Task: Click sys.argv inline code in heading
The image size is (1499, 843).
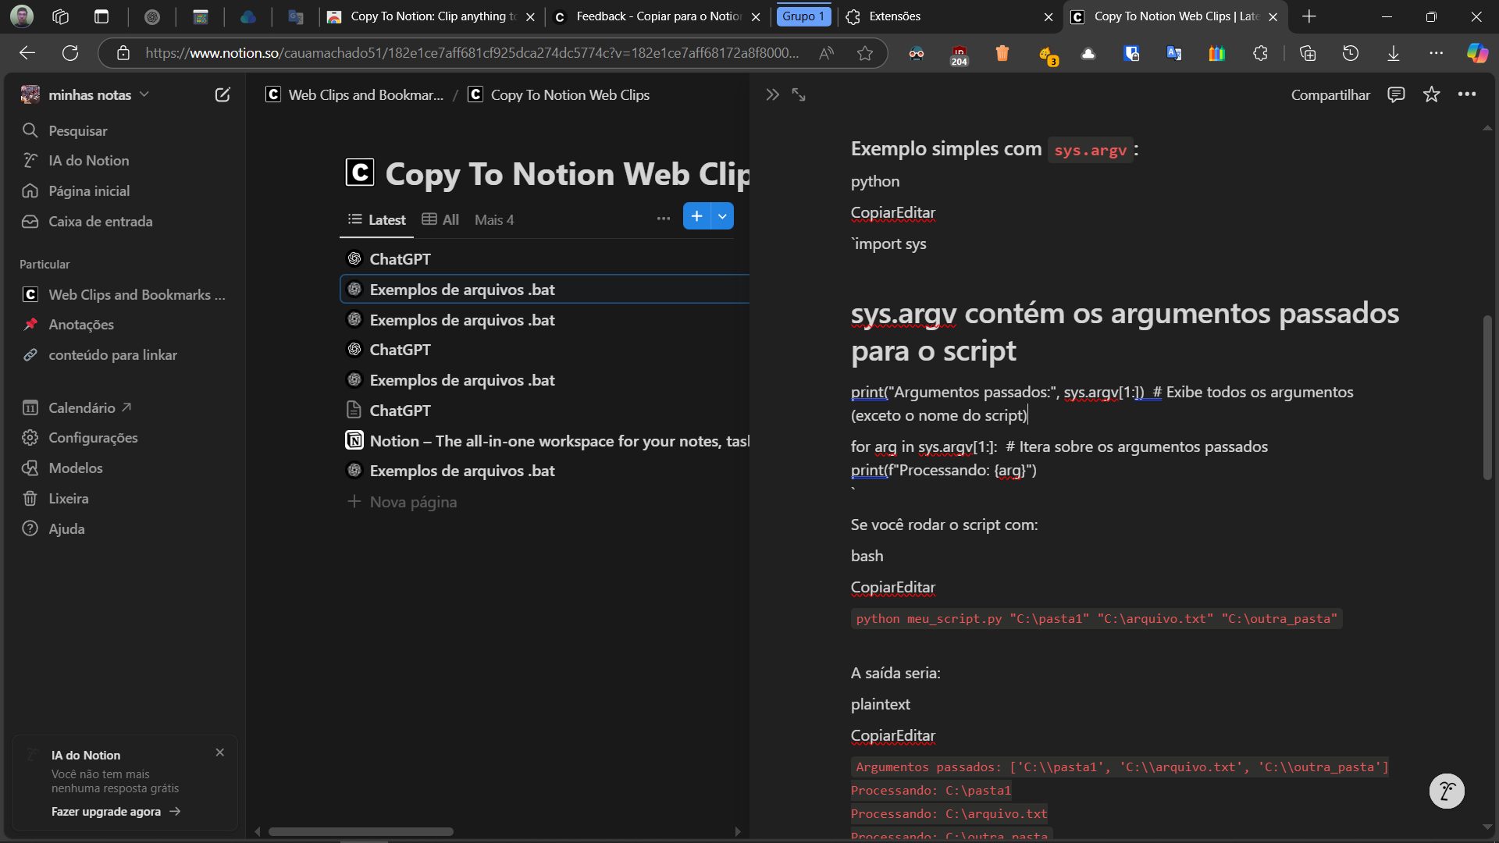Action: coord(1090,151)
